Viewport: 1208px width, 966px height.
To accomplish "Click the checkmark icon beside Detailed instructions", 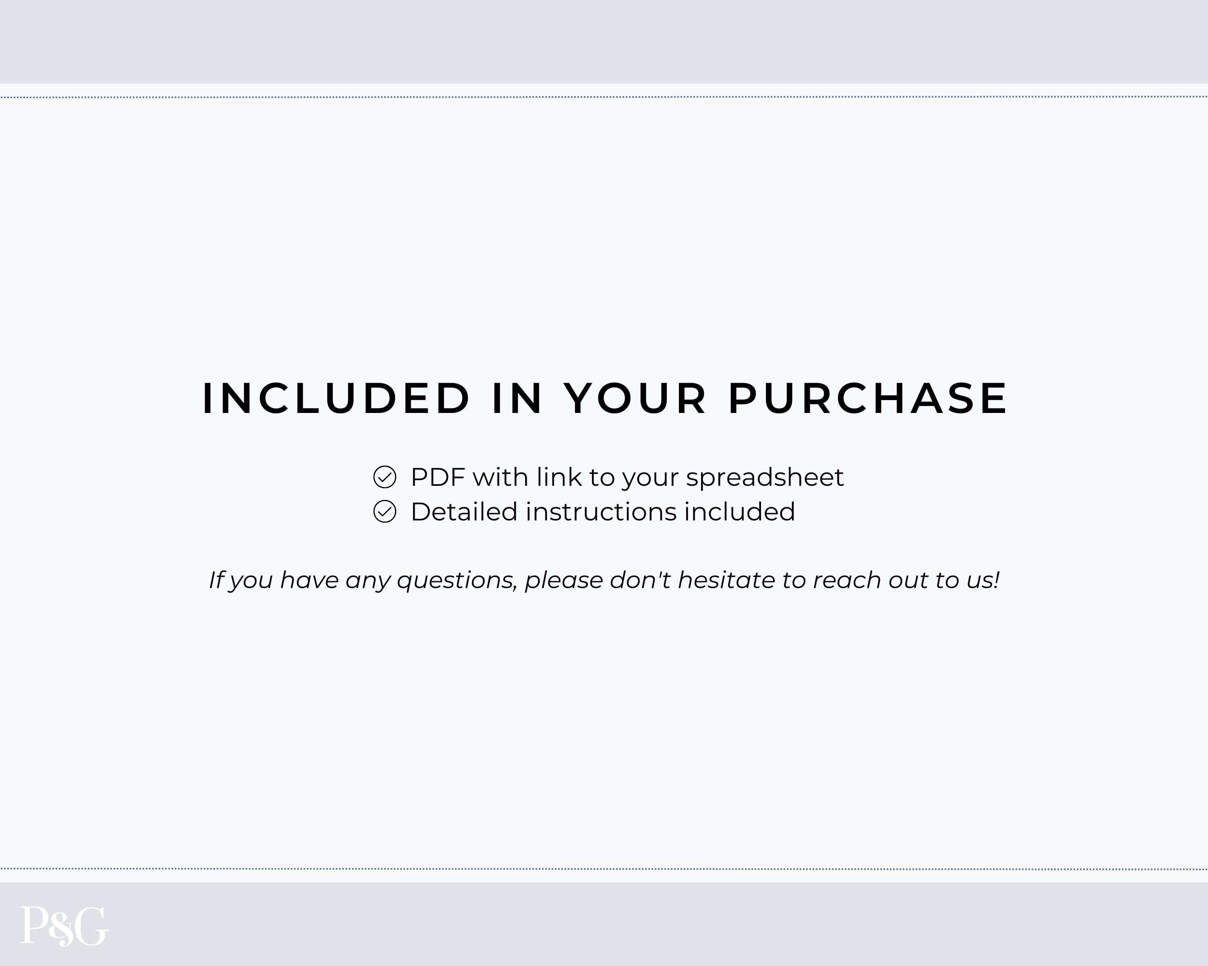I will point(385,511).
